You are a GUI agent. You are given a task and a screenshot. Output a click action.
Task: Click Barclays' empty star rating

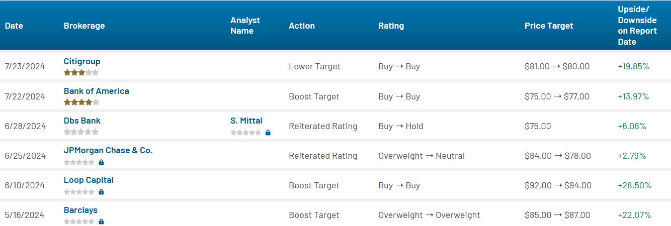point(79,221)
